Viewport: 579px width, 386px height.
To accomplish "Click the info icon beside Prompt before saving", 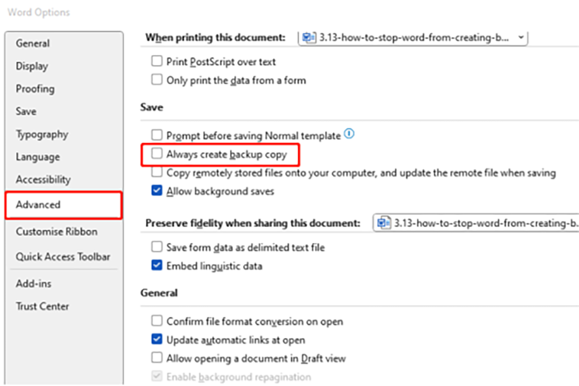I will (x=350, y=134).
